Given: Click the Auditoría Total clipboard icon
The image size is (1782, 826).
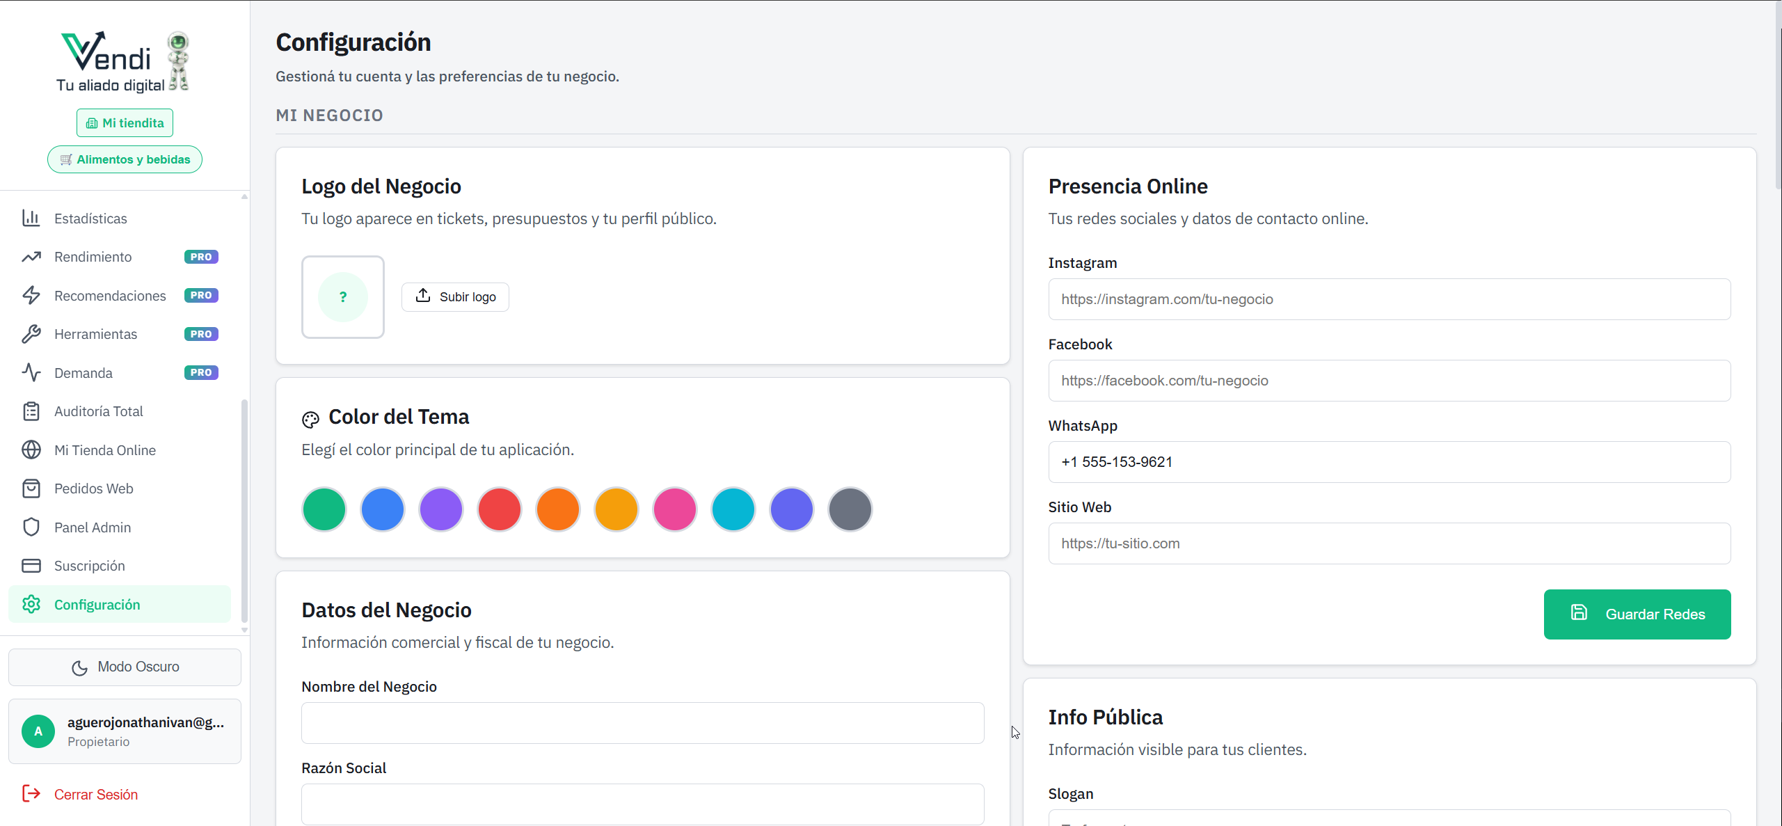Looking at the screenshot, I should click(32, 411).
